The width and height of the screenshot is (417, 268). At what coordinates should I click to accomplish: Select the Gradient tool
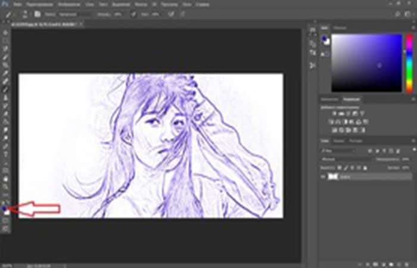[x=5, y=122]
